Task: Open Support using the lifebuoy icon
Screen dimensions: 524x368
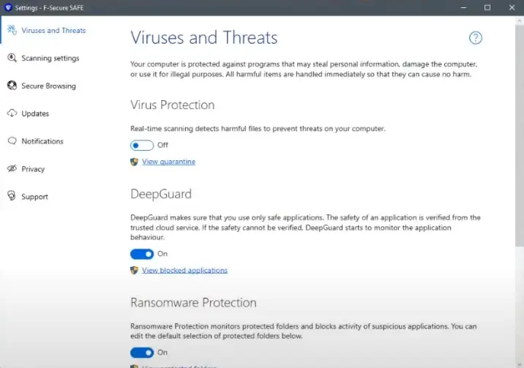Action: 12,196
